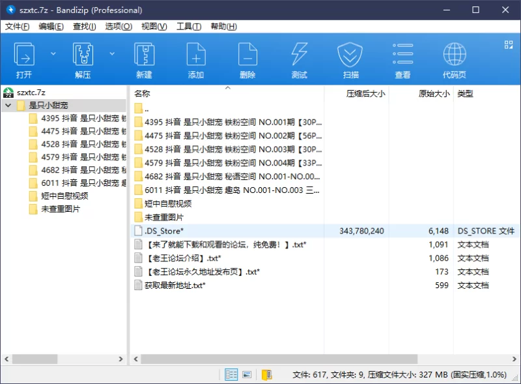Screen dimensions: 521x384
Task: Select 【老王论坛永久地址发布页】.txt file
Action: pyautogui.click(x=324, y=272)
